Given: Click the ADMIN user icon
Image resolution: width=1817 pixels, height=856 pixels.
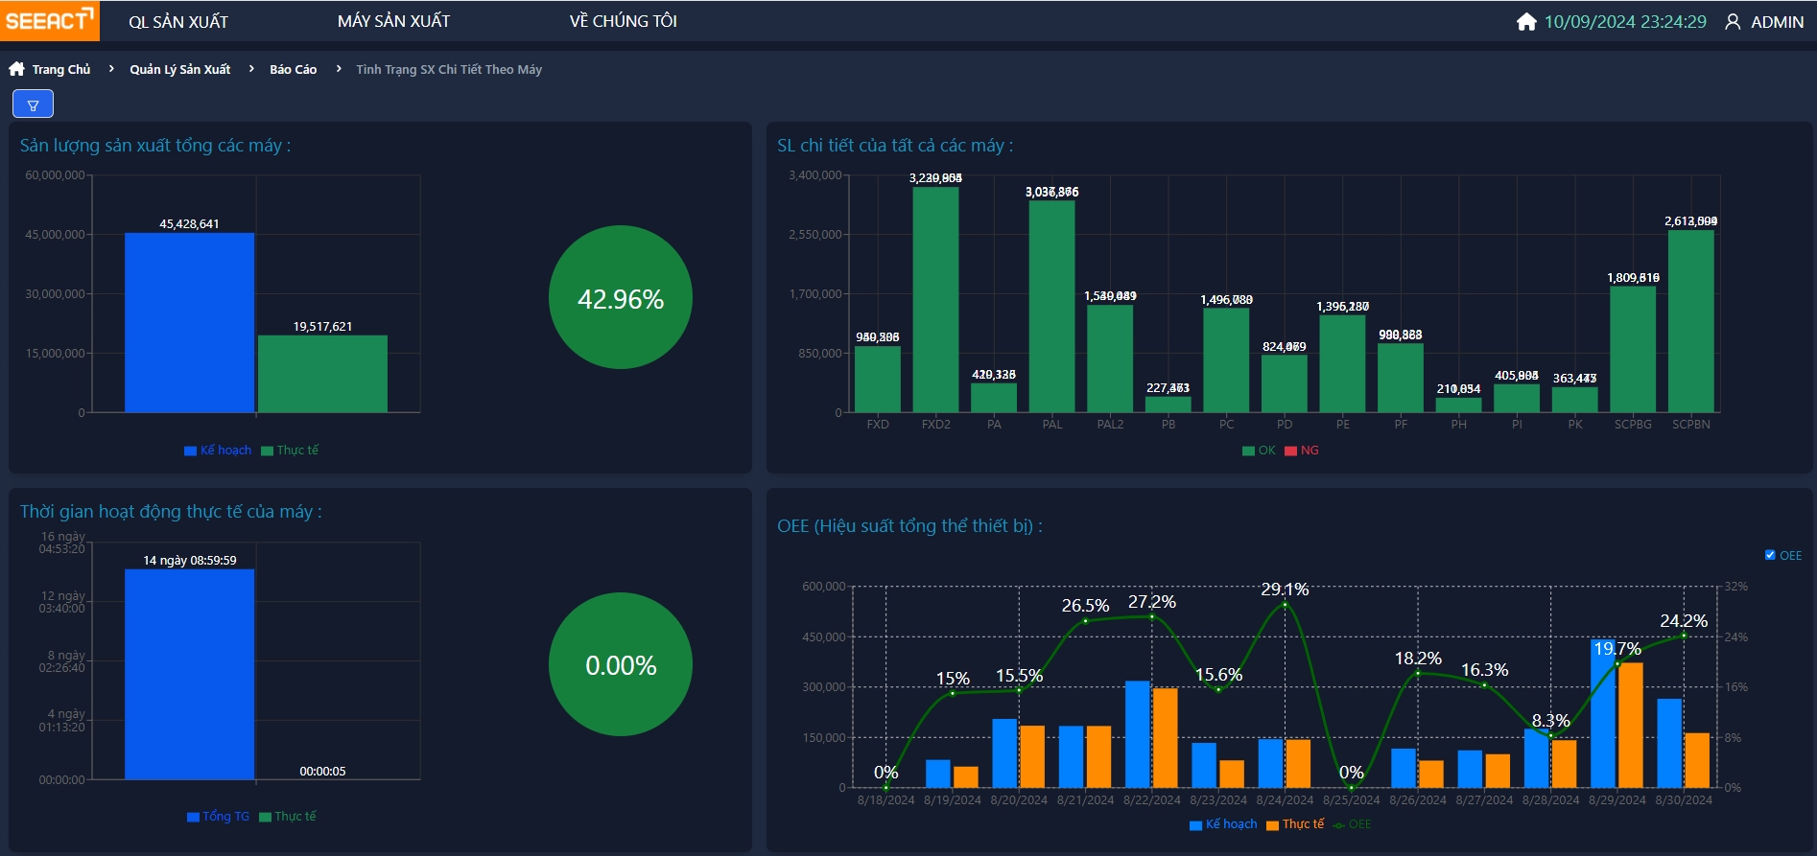Looking at the screenshot, I should click(x=1733, y=21).
